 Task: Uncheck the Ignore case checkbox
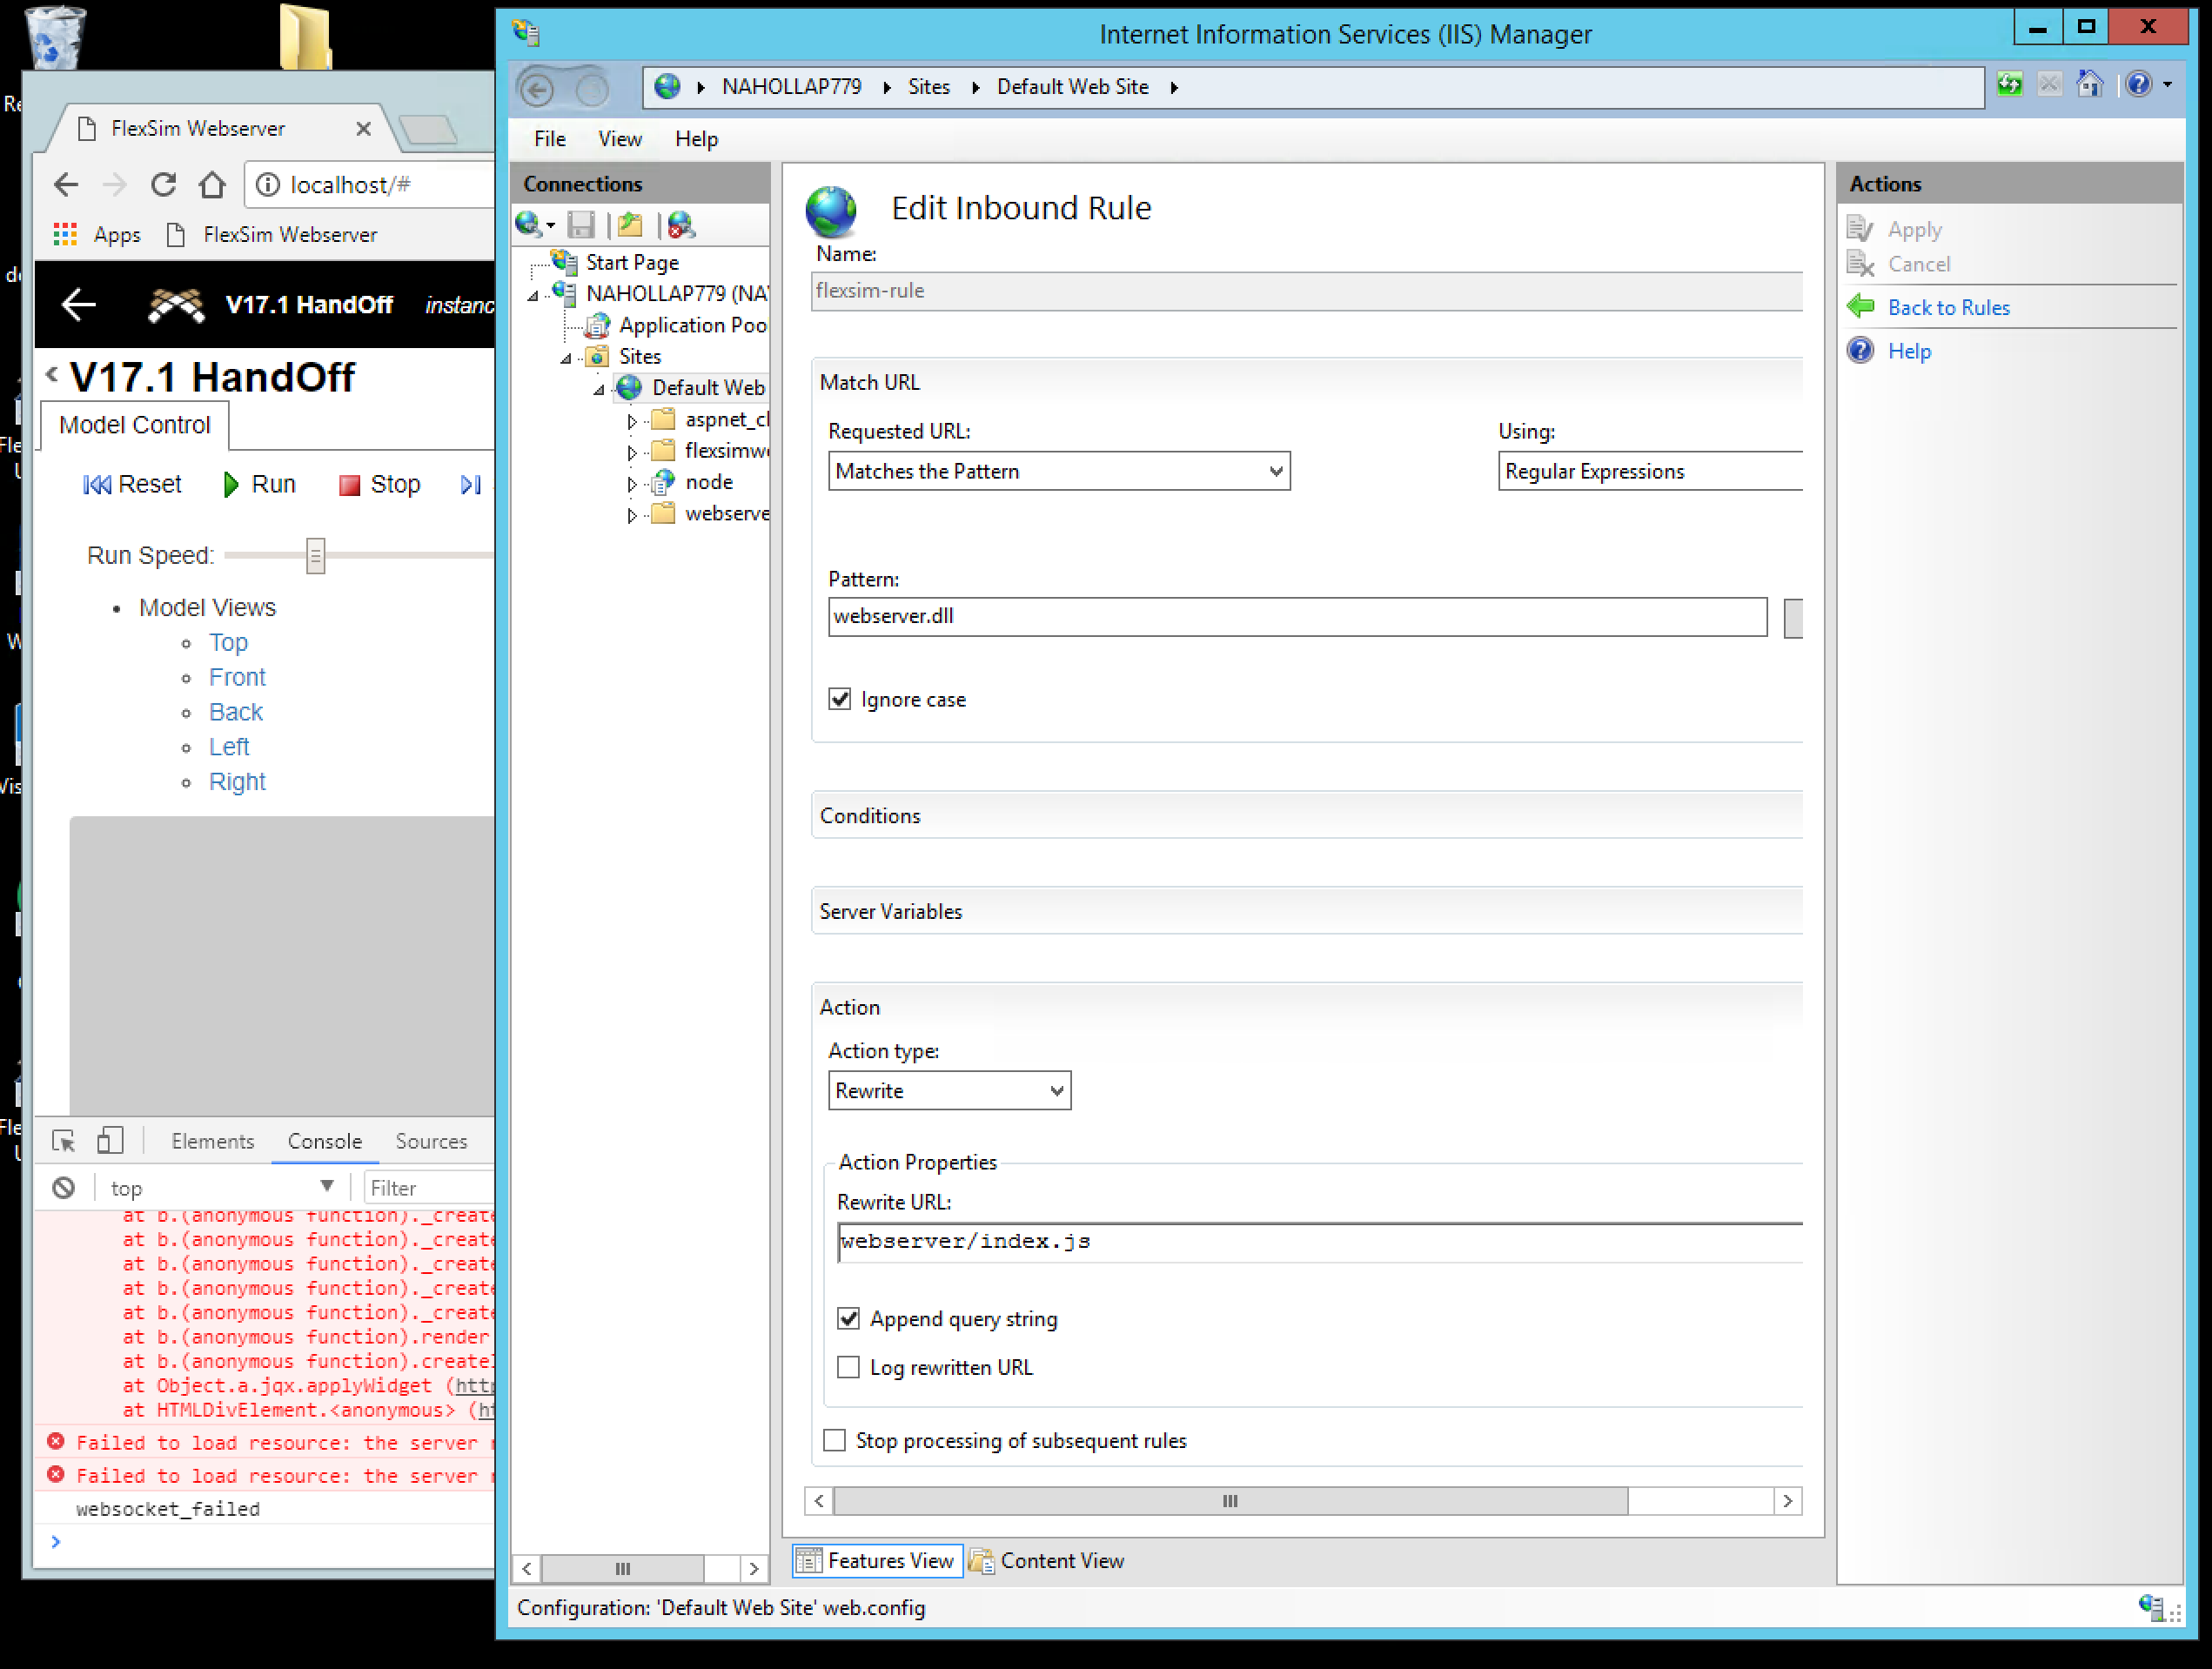pos(840,699)
